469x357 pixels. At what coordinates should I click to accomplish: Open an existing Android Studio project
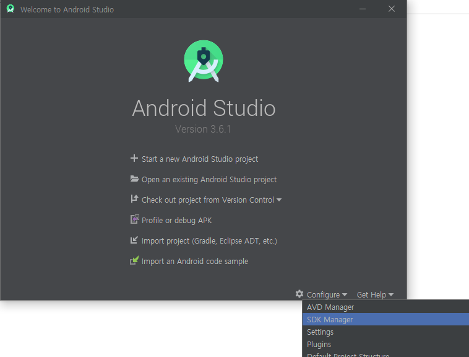point(209,179)
